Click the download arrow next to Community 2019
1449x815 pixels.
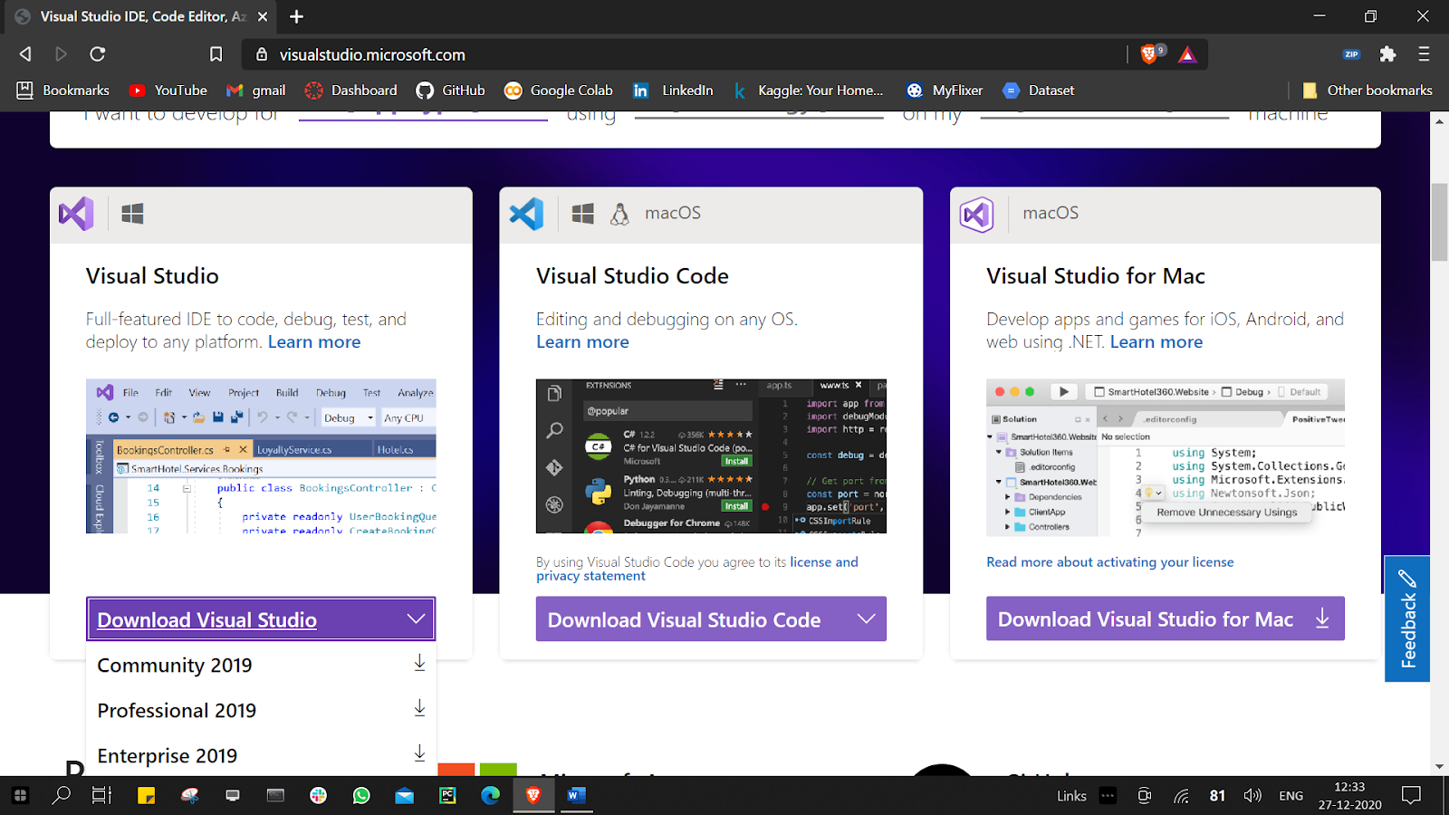click(419, 664)
